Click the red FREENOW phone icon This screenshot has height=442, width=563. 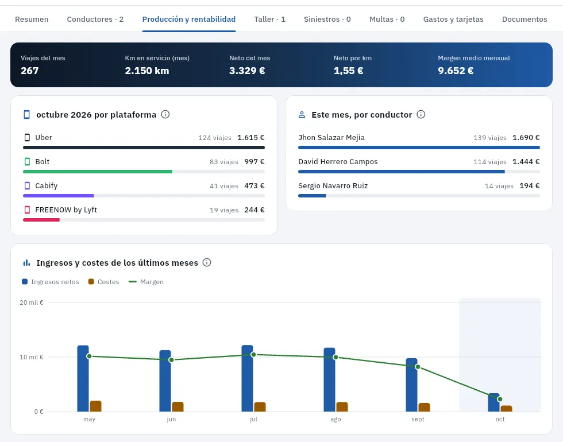(x=28, y=210)
